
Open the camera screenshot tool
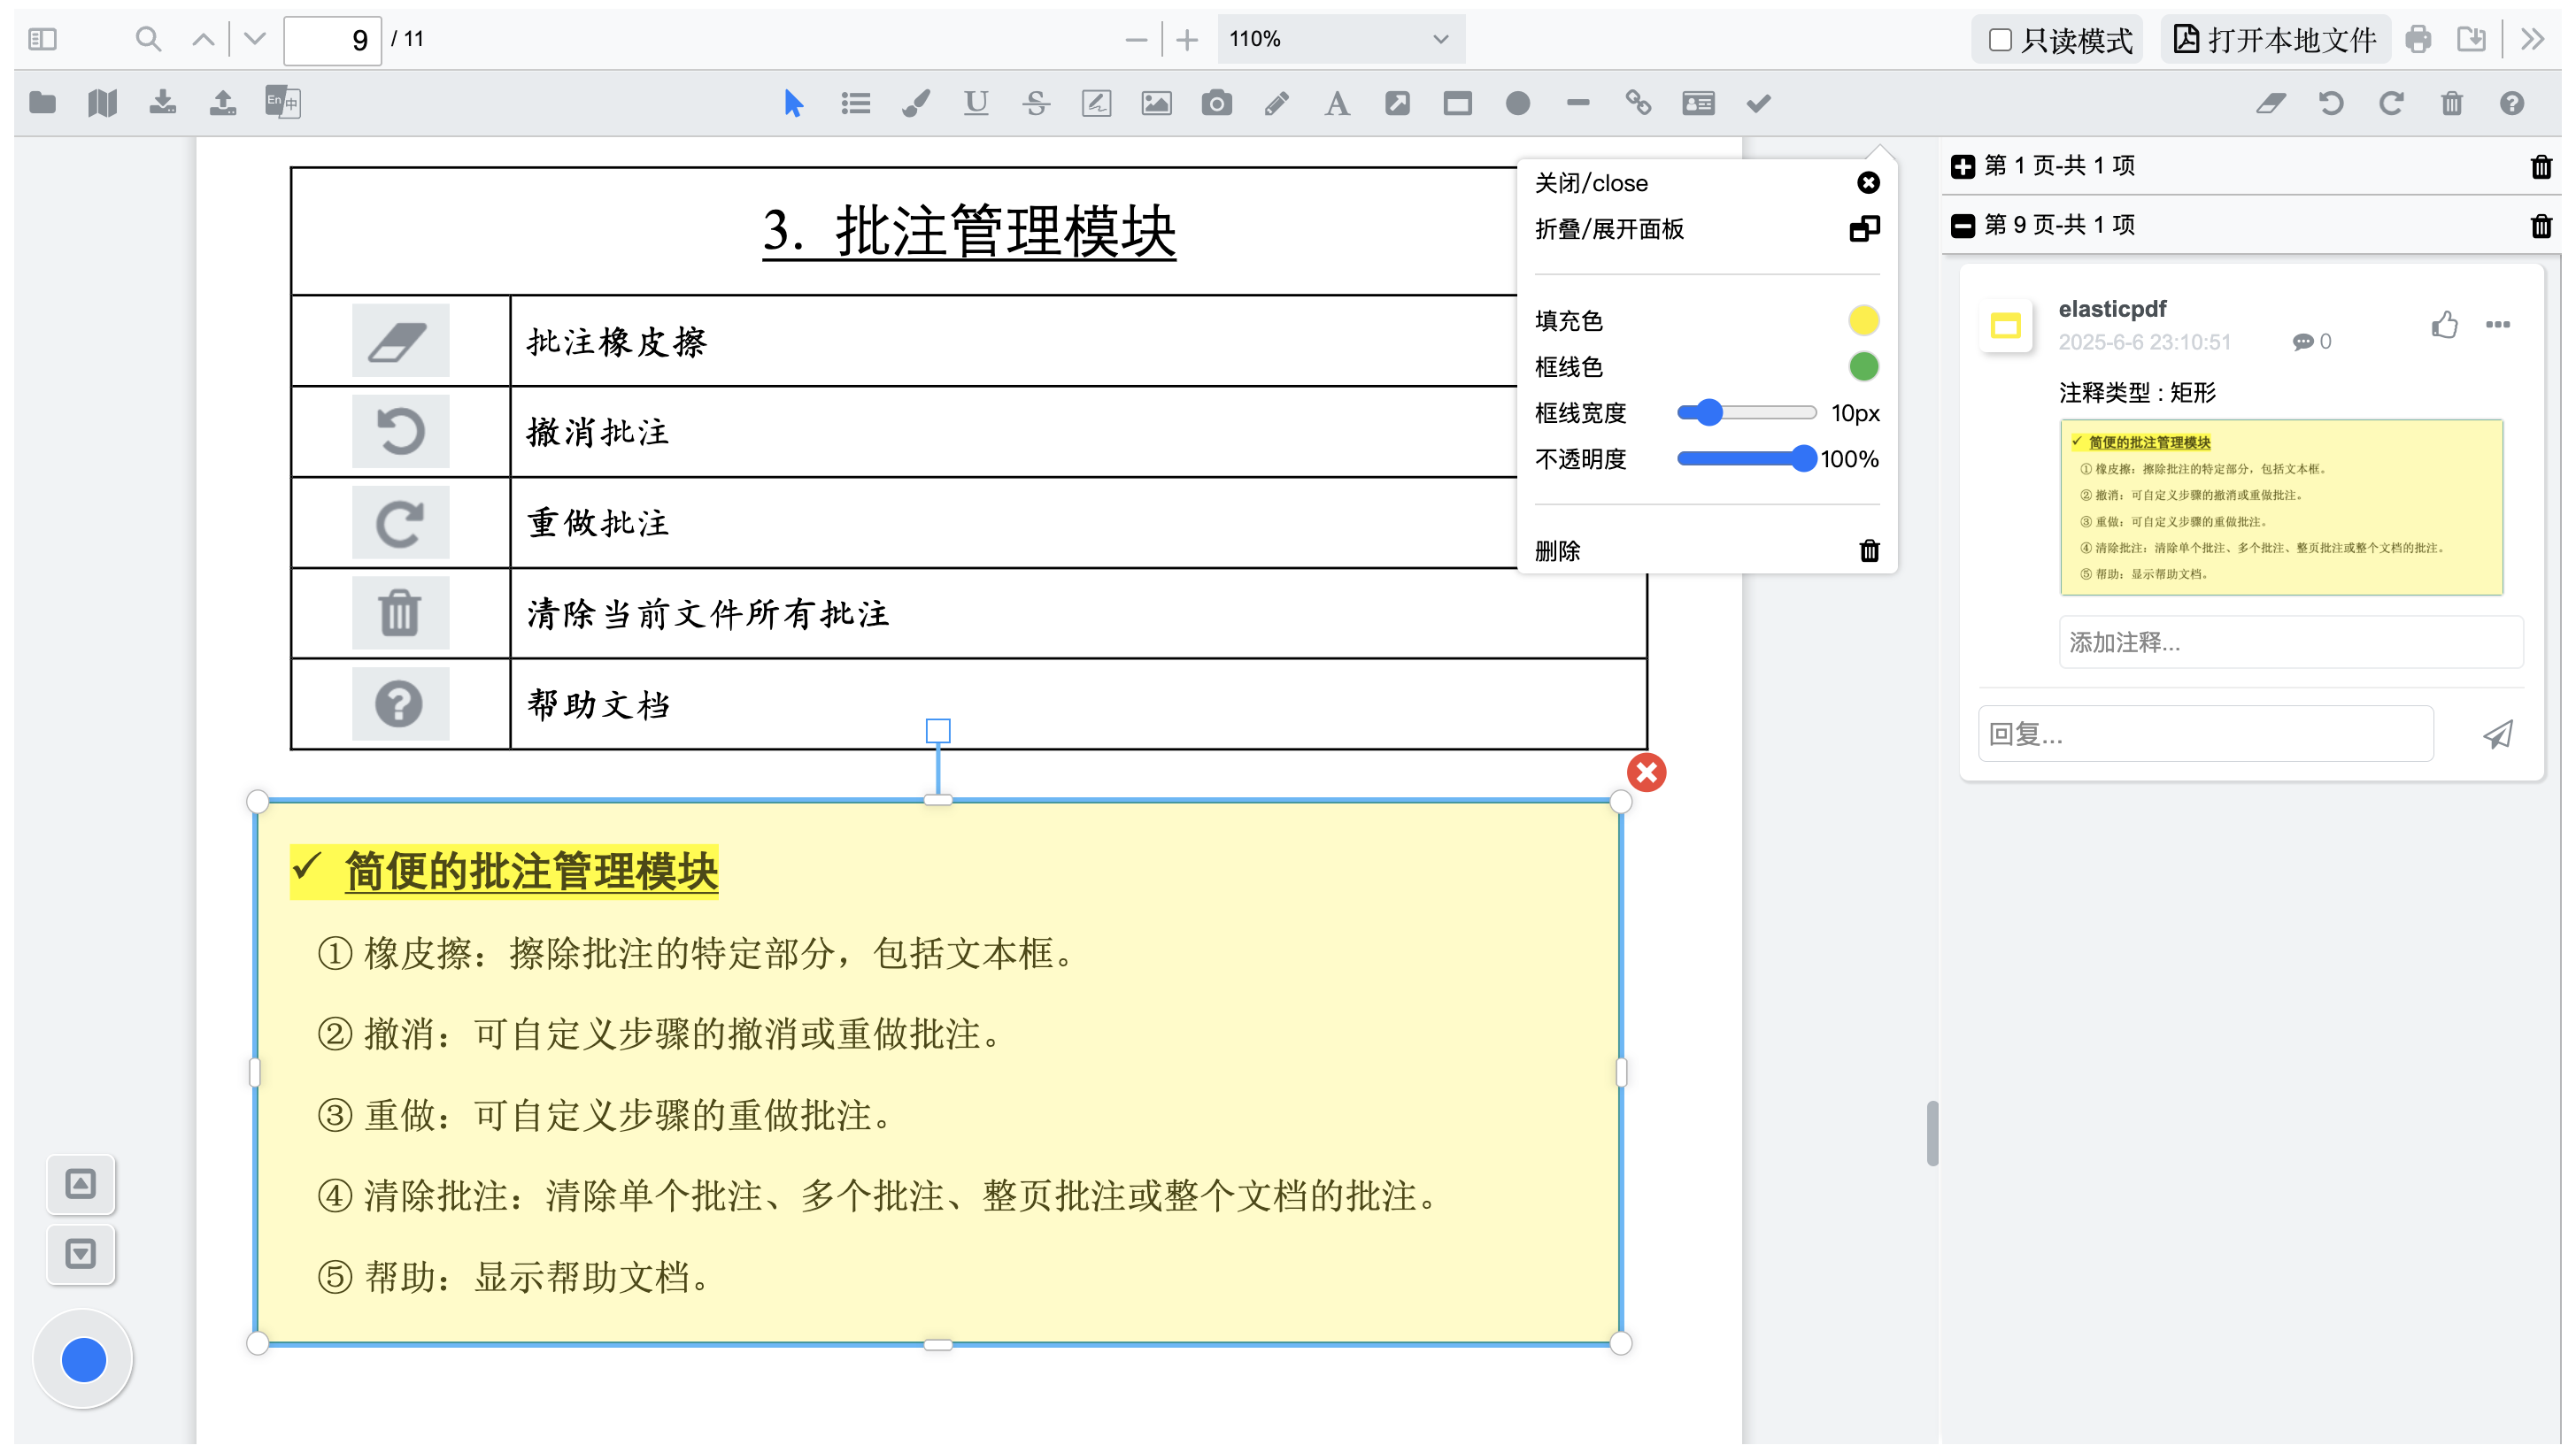1216,103
